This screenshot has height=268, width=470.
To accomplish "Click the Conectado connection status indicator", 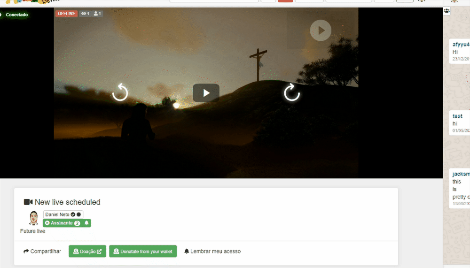I will (x=14, y=15).
